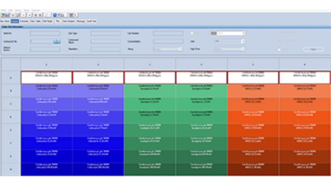
Task: Click the Cell Type input field
Action: pyautogui.click(x=106, y=33)
